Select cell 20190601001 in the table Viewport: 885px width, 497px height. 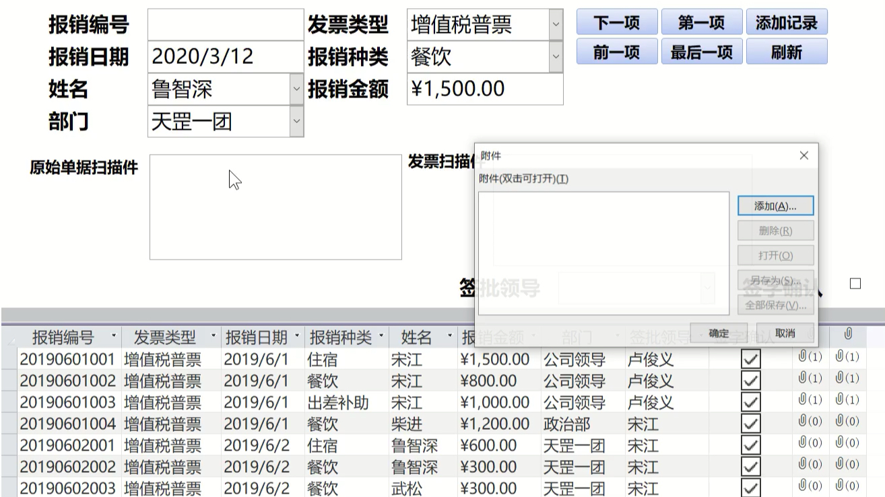67,359
